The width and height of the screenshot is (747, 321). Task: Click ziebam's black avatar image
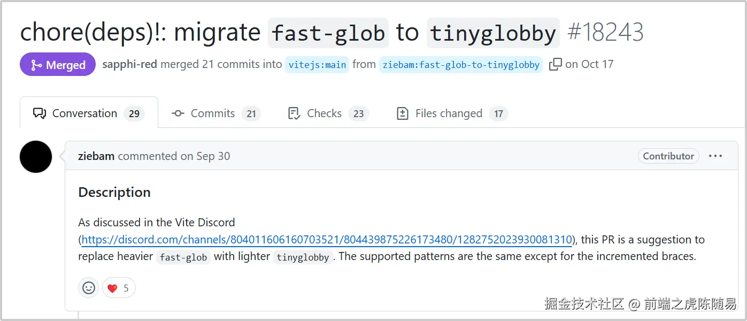click(36, 157)
